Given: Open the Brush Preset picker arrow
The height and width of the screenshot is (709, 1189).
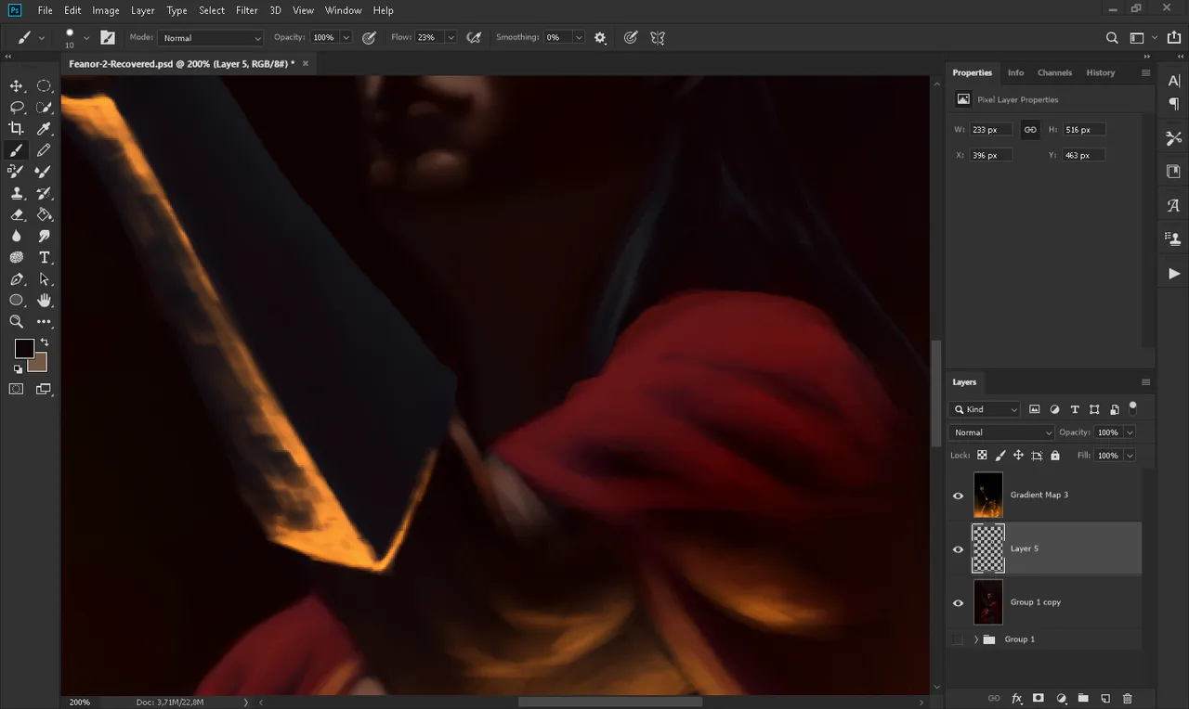Looking at the screenshot, I should 86,38.
